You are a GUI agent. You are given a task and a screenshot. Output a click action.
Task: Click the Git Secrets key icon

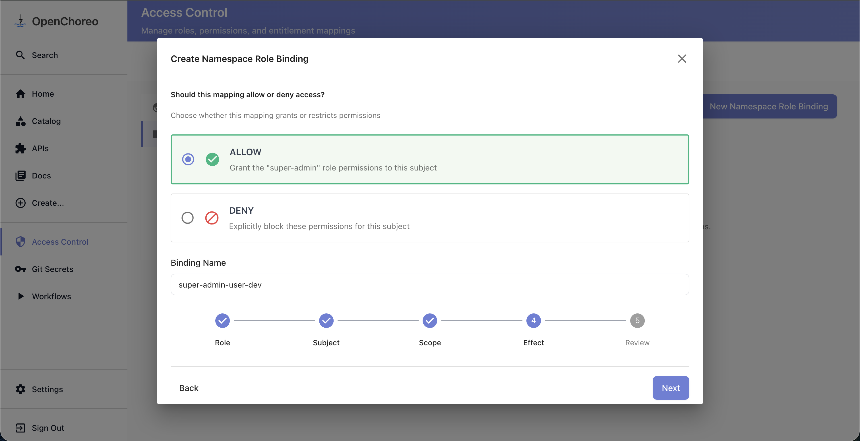(20, 269)
